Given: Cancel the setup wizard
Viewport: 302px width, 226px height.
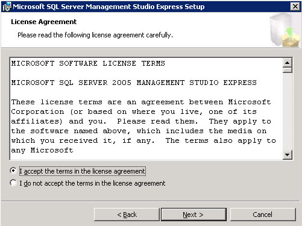Looking at the screenshot, I should (x=263, y=215).
